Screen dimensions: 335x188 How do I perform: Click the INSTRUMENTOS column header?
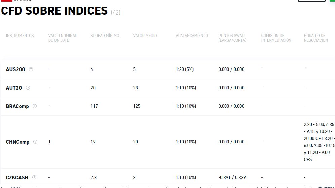click(x=20, y=36)
